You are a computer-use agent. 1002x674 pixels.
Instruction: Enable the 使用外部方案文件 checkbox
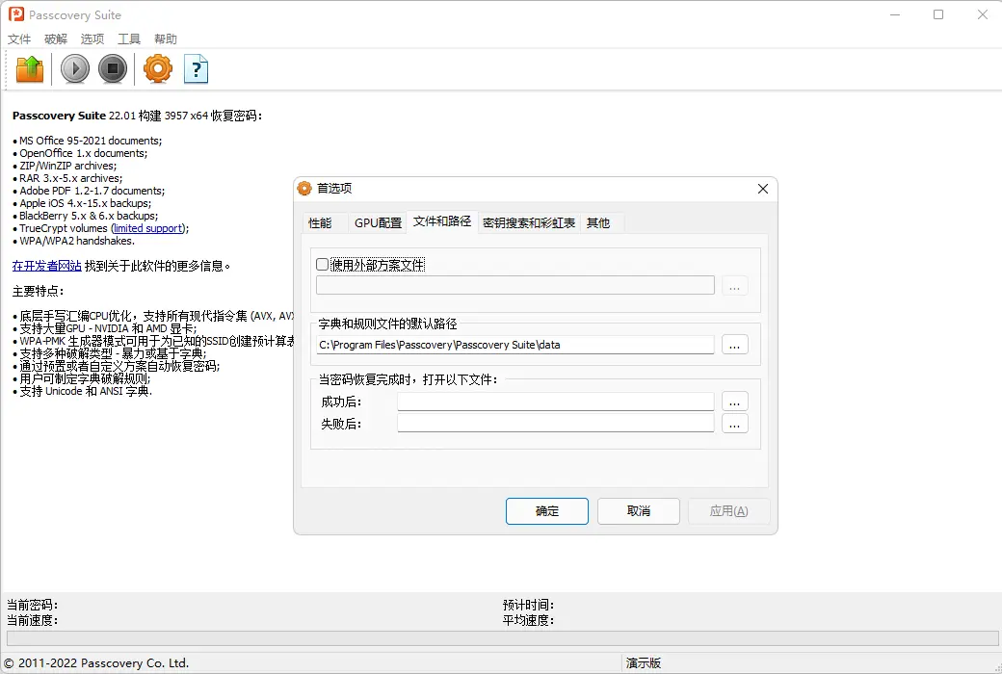click(x=322, y=265)
